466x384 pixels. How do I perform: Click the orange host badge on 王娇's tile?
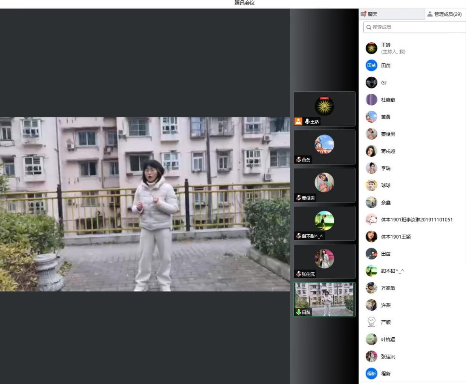click(x=298, y=121)
